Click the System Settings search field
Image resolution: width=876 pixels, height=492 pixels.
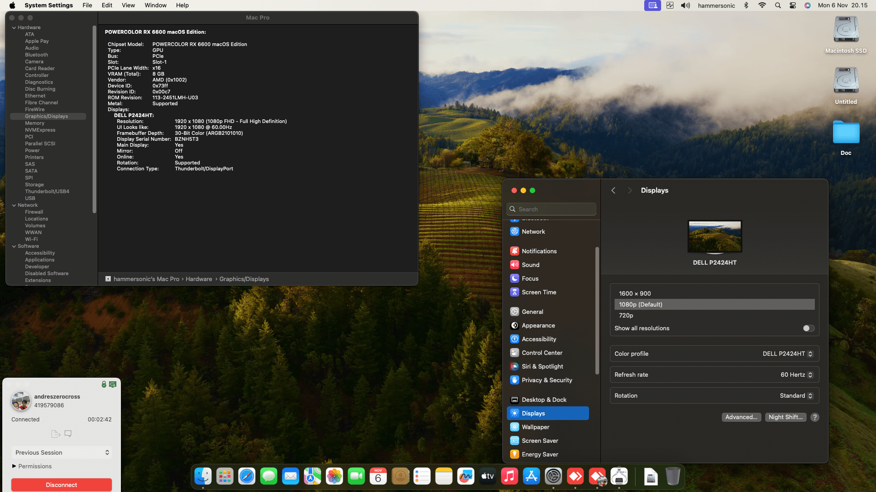(551, 209)
